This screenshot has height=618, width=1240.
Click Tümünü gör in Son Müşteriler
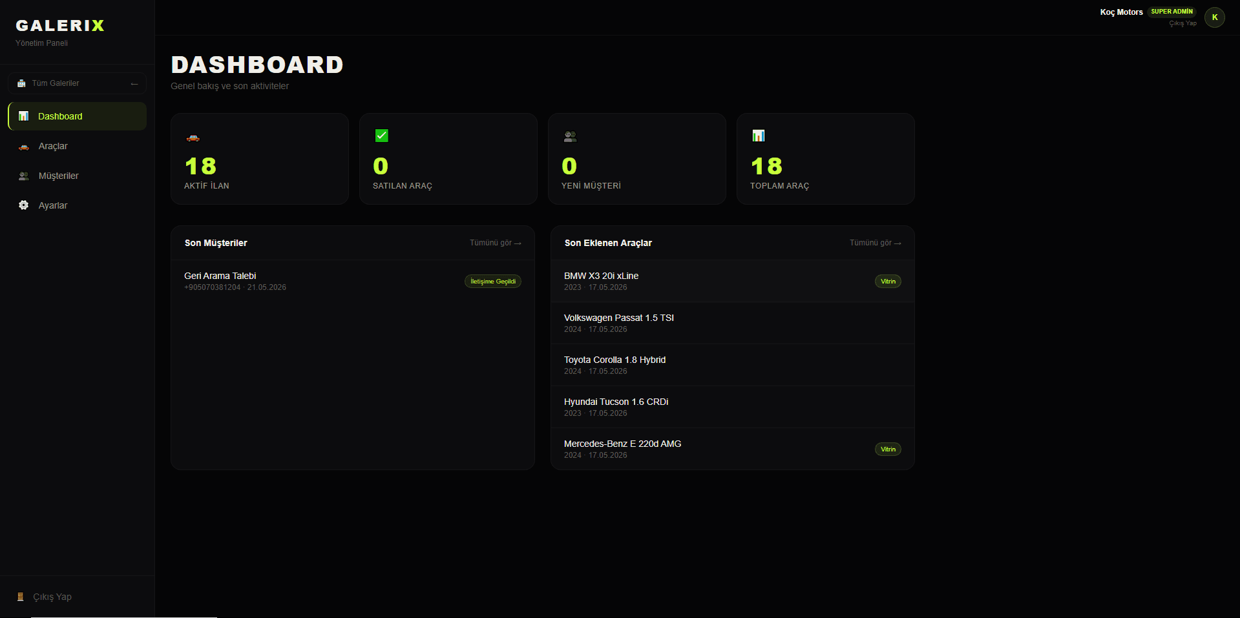(x=496, y=243)
